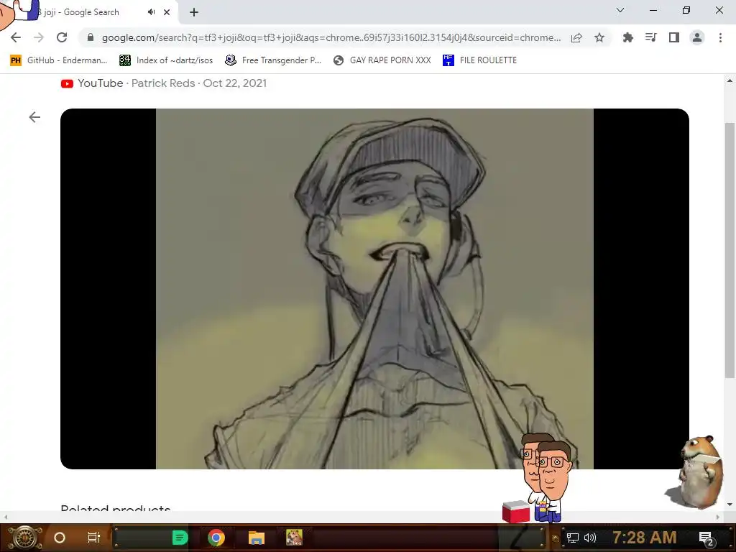
Task: Click the horizontal scroll right arrow
Action: point(718,517)
